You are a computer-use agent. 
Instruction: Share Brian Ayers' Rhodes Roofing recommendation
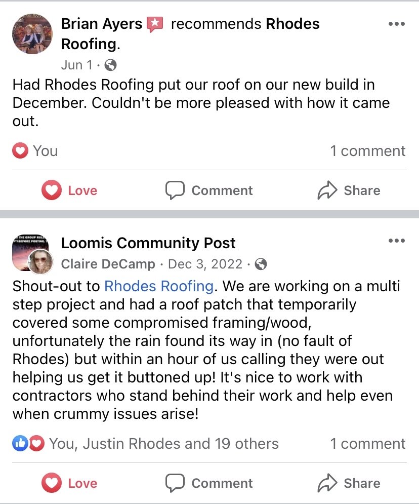(349, 190)
